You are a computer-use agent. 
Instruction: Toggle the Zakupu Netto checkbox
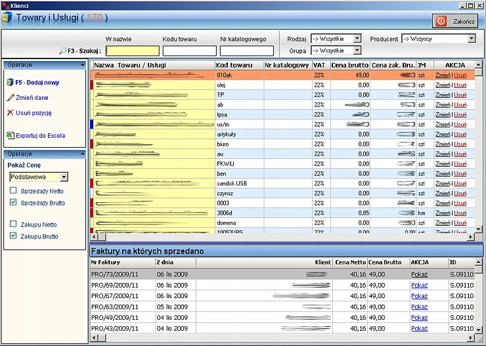point(14,224)
